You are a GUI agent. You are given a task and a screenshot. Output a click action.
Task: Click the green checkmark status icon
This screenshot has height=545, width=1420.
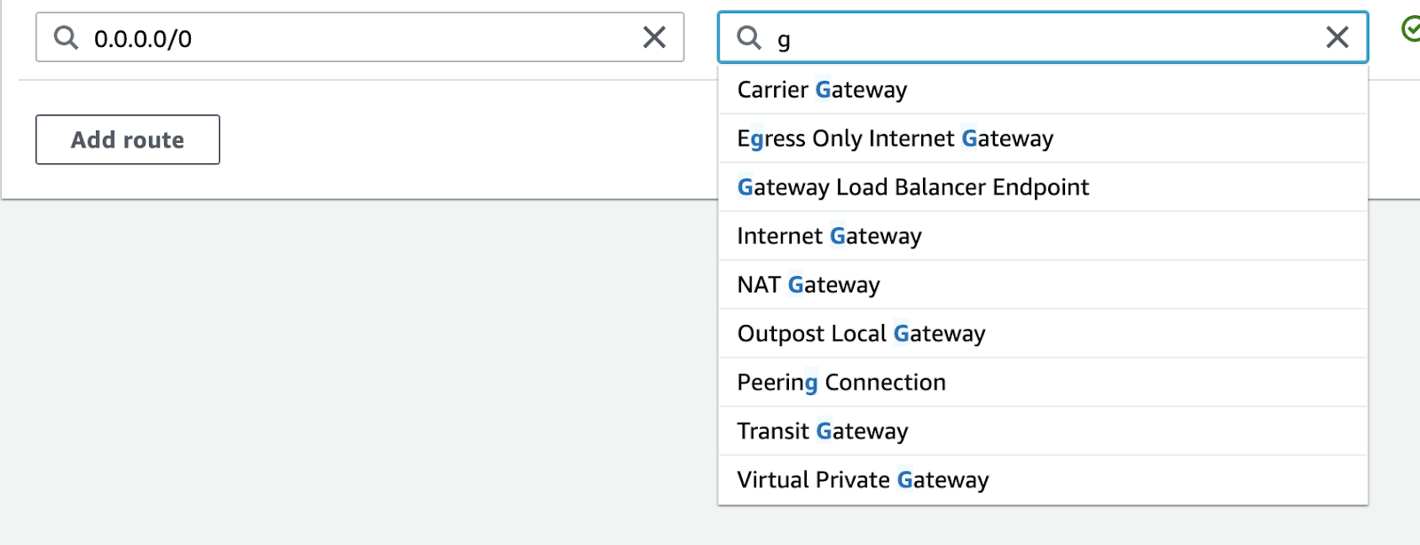click(x=1410, y=29)
